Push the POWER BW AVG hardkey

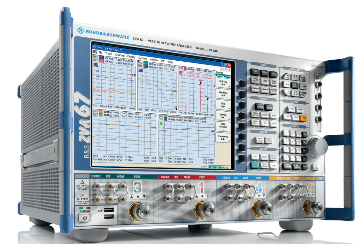point(255,114)
